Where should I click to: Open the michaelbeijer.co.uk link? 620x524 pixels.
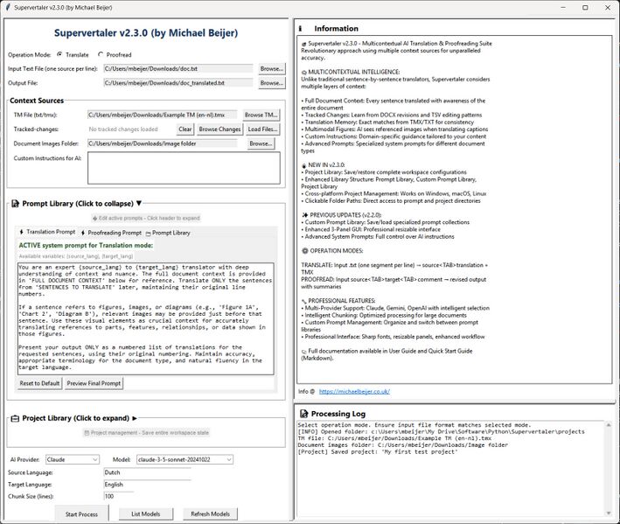point(354,392)
